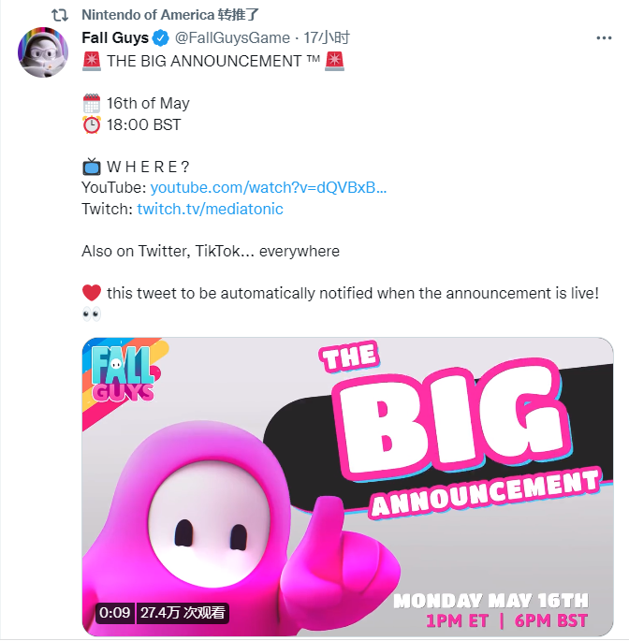
Task: Open the Fall Guys profile avatar
Action: coord(44,61)
